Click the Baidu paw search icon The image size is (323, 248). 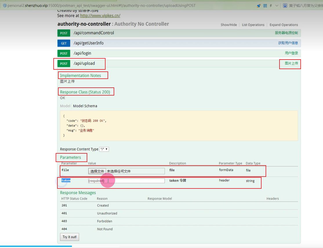pyautogui.click(x=285, y=6)
